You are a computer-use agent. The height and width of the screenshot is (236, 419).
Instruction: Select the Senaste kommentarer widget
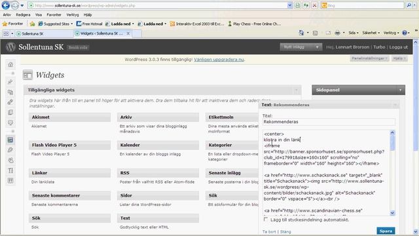coord(70,195)
